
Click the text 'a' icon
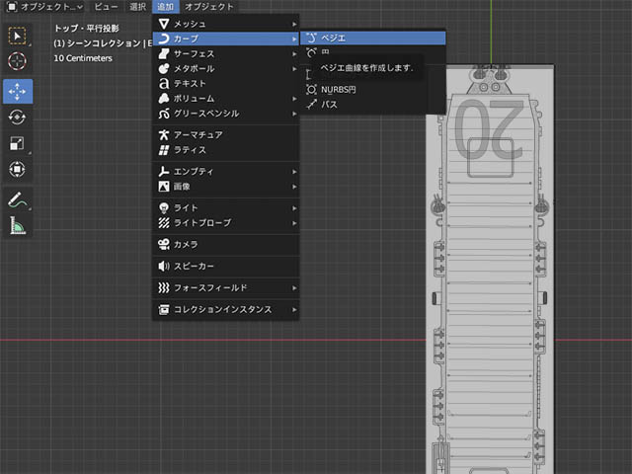[x=164, y=83]
